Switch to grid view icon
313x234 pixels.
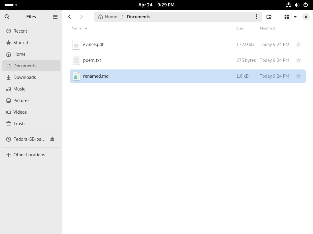(x=287, y=17)
